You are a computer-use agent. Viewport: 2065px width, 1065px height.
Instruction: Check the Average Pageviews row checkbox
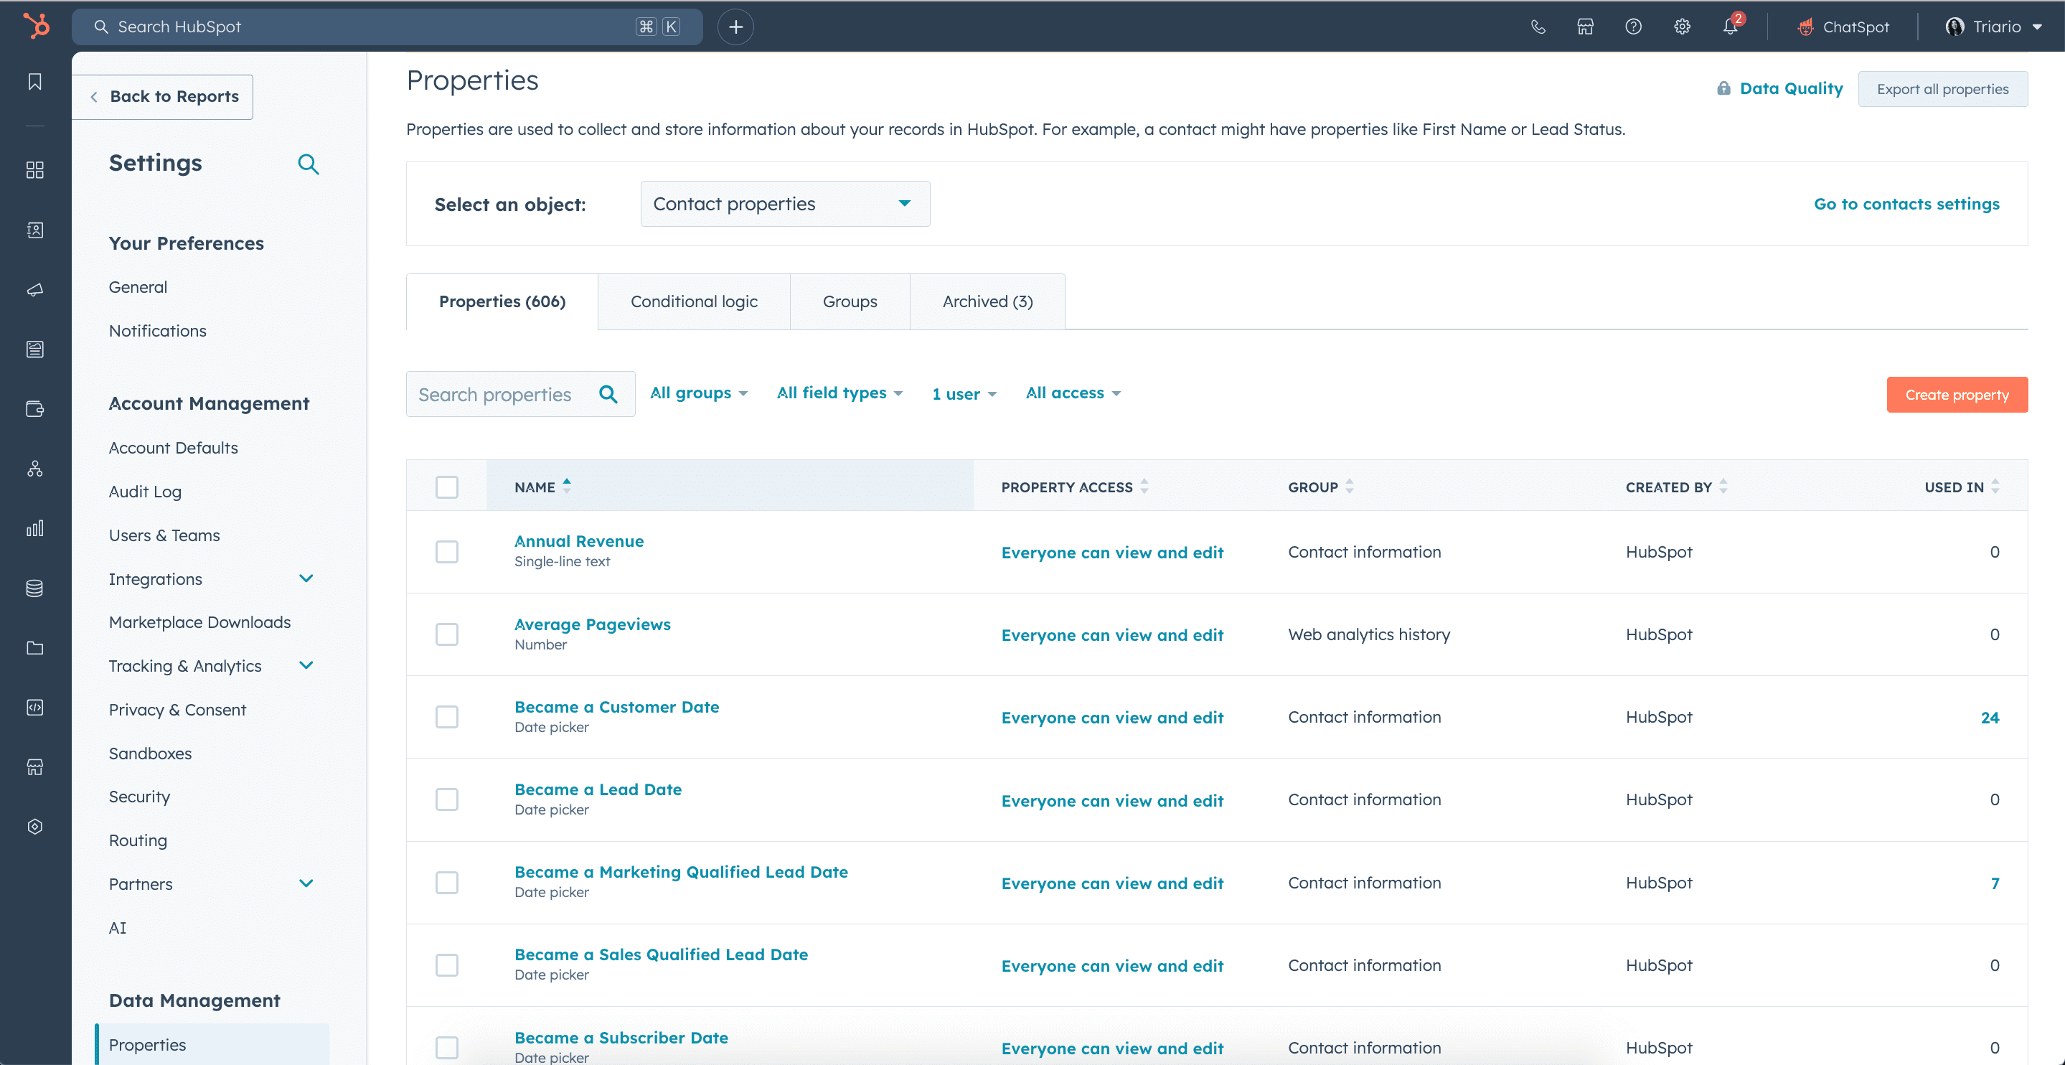446,634
